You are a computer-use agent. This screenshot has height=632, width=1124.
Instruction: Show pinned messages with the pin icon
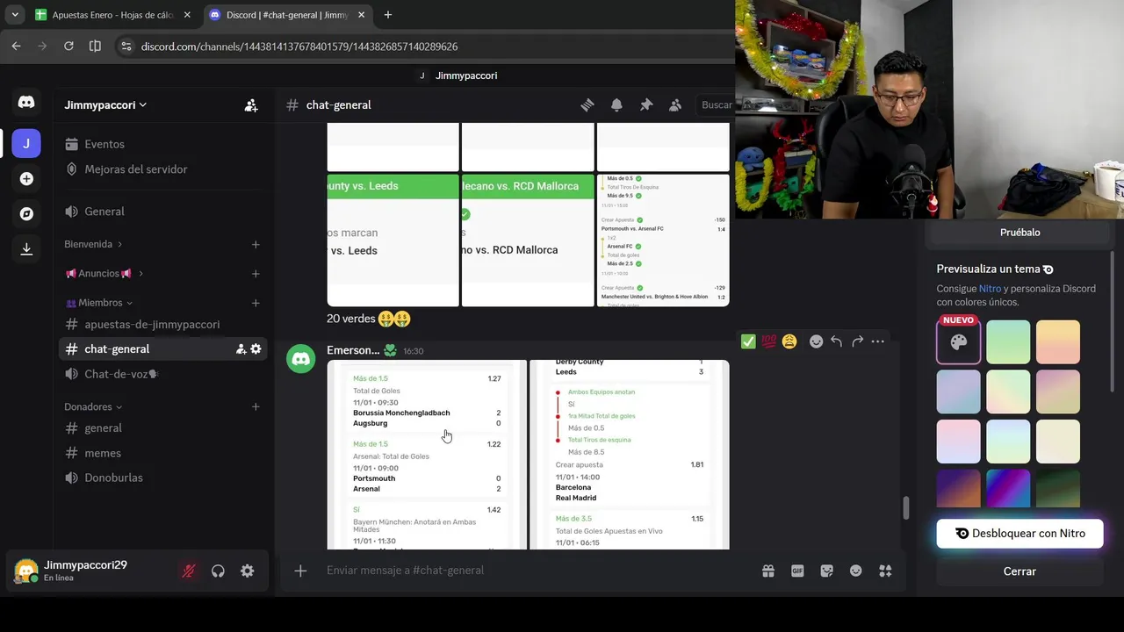646,104
